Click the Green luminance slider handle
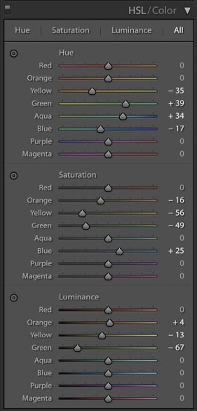 77,348
